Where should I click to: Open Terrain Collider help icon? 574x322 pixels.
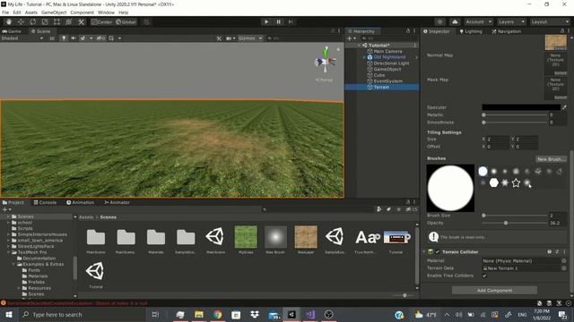pyautogui.click(x=549, y=252)
